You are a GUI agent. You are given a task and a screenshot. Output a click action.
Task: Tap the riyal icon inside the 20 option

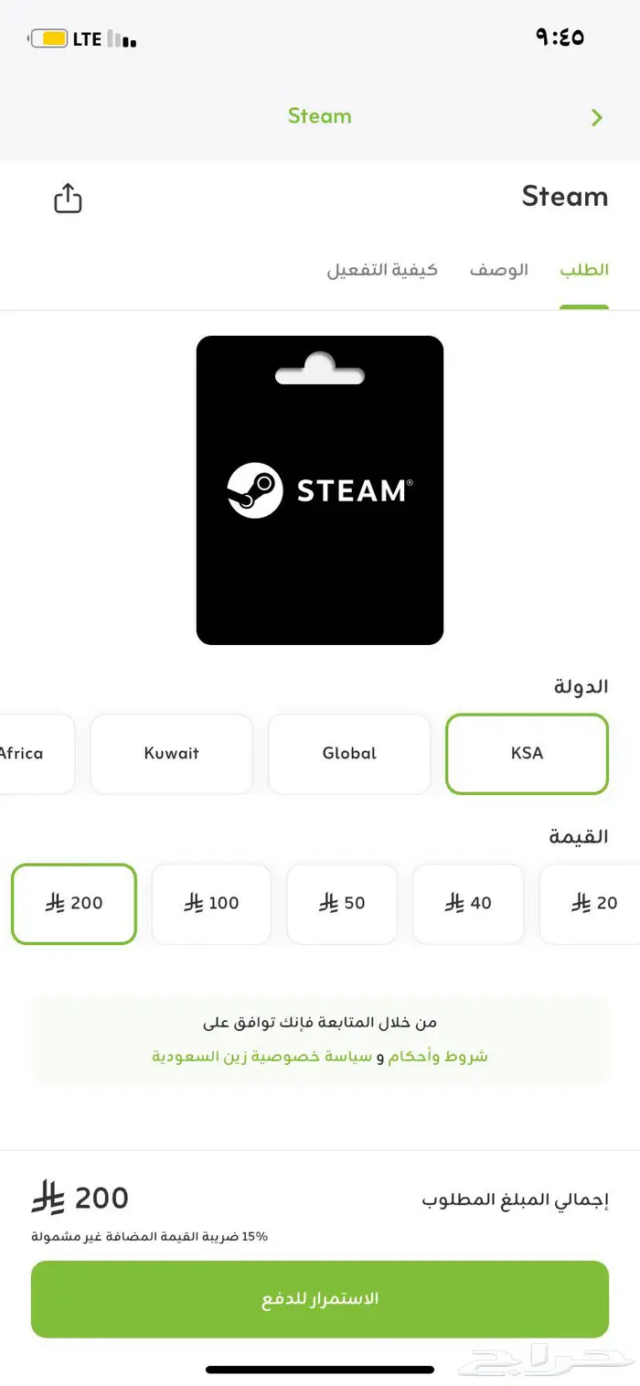tap(583, 904)
